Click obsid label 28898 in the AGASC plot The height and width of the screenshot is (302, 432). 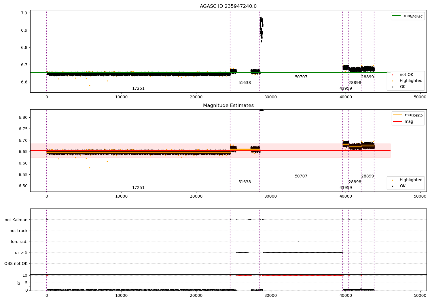click(355, 83)
